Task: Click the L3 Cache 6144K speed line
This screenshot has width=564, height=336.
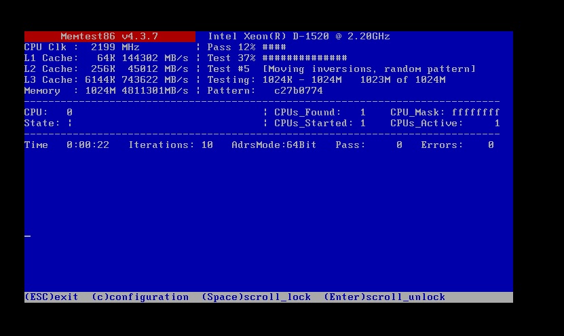Action: pyautogui.click(x=106, y=79)
